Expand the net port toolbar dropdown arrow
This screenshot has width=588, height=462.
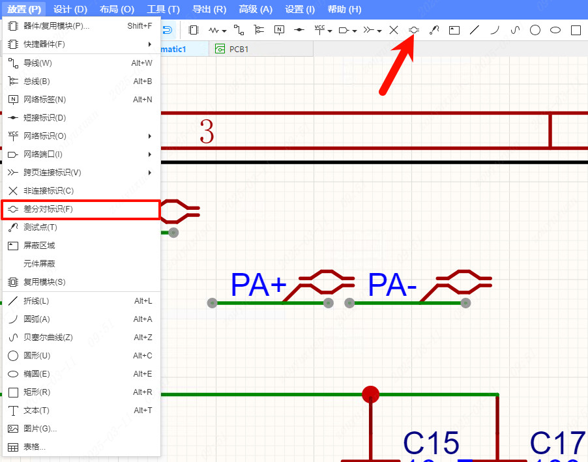355,31
